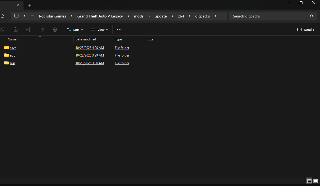Click File folder type in eup row
This screenshot has width=320, height=186.
[122, 55]
